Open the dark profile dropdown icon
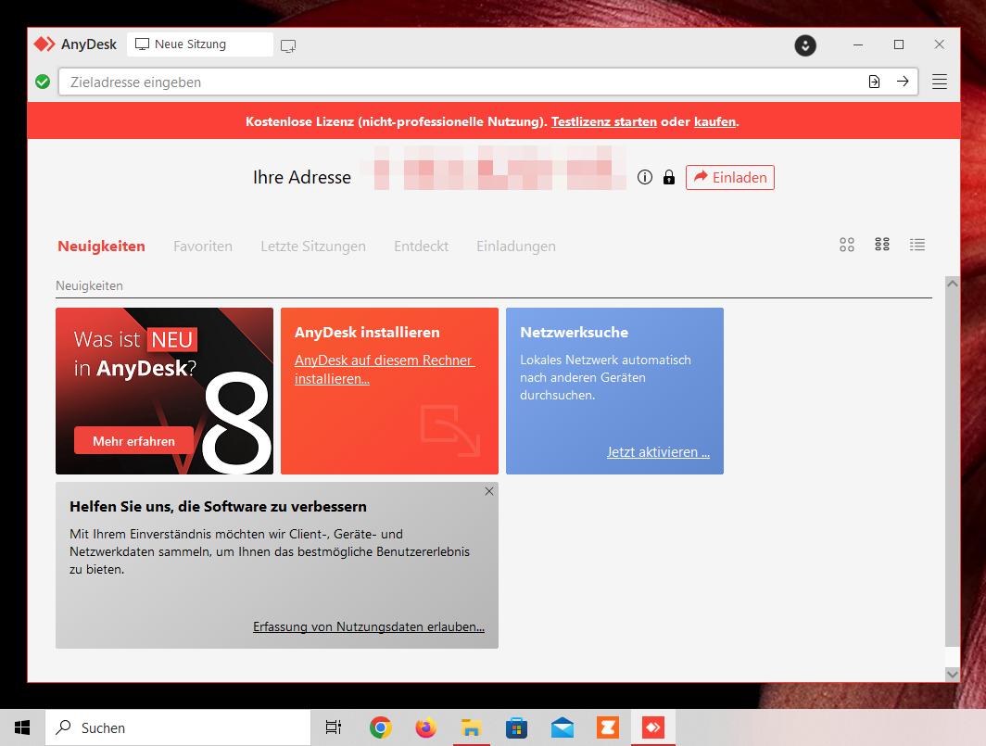986x746 pixels. 805,45
